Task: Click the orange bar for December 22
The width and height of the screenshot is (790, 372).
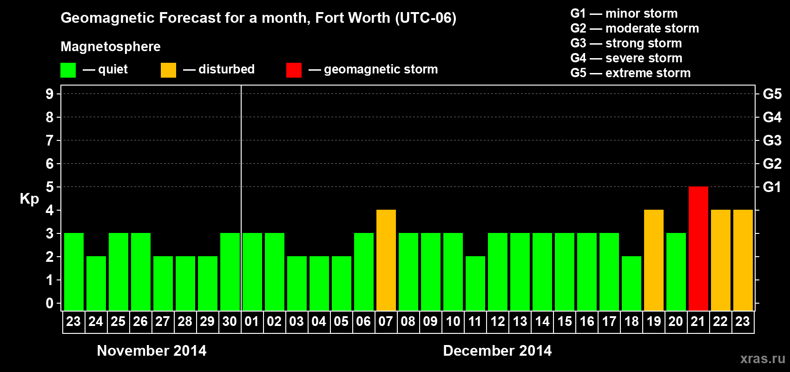Action: click(x=721, y=260)
